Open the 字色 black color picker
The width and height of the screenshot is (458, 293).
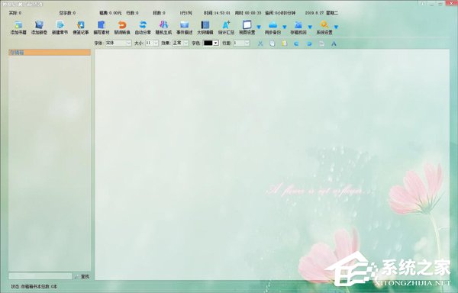tap(211, 43)
